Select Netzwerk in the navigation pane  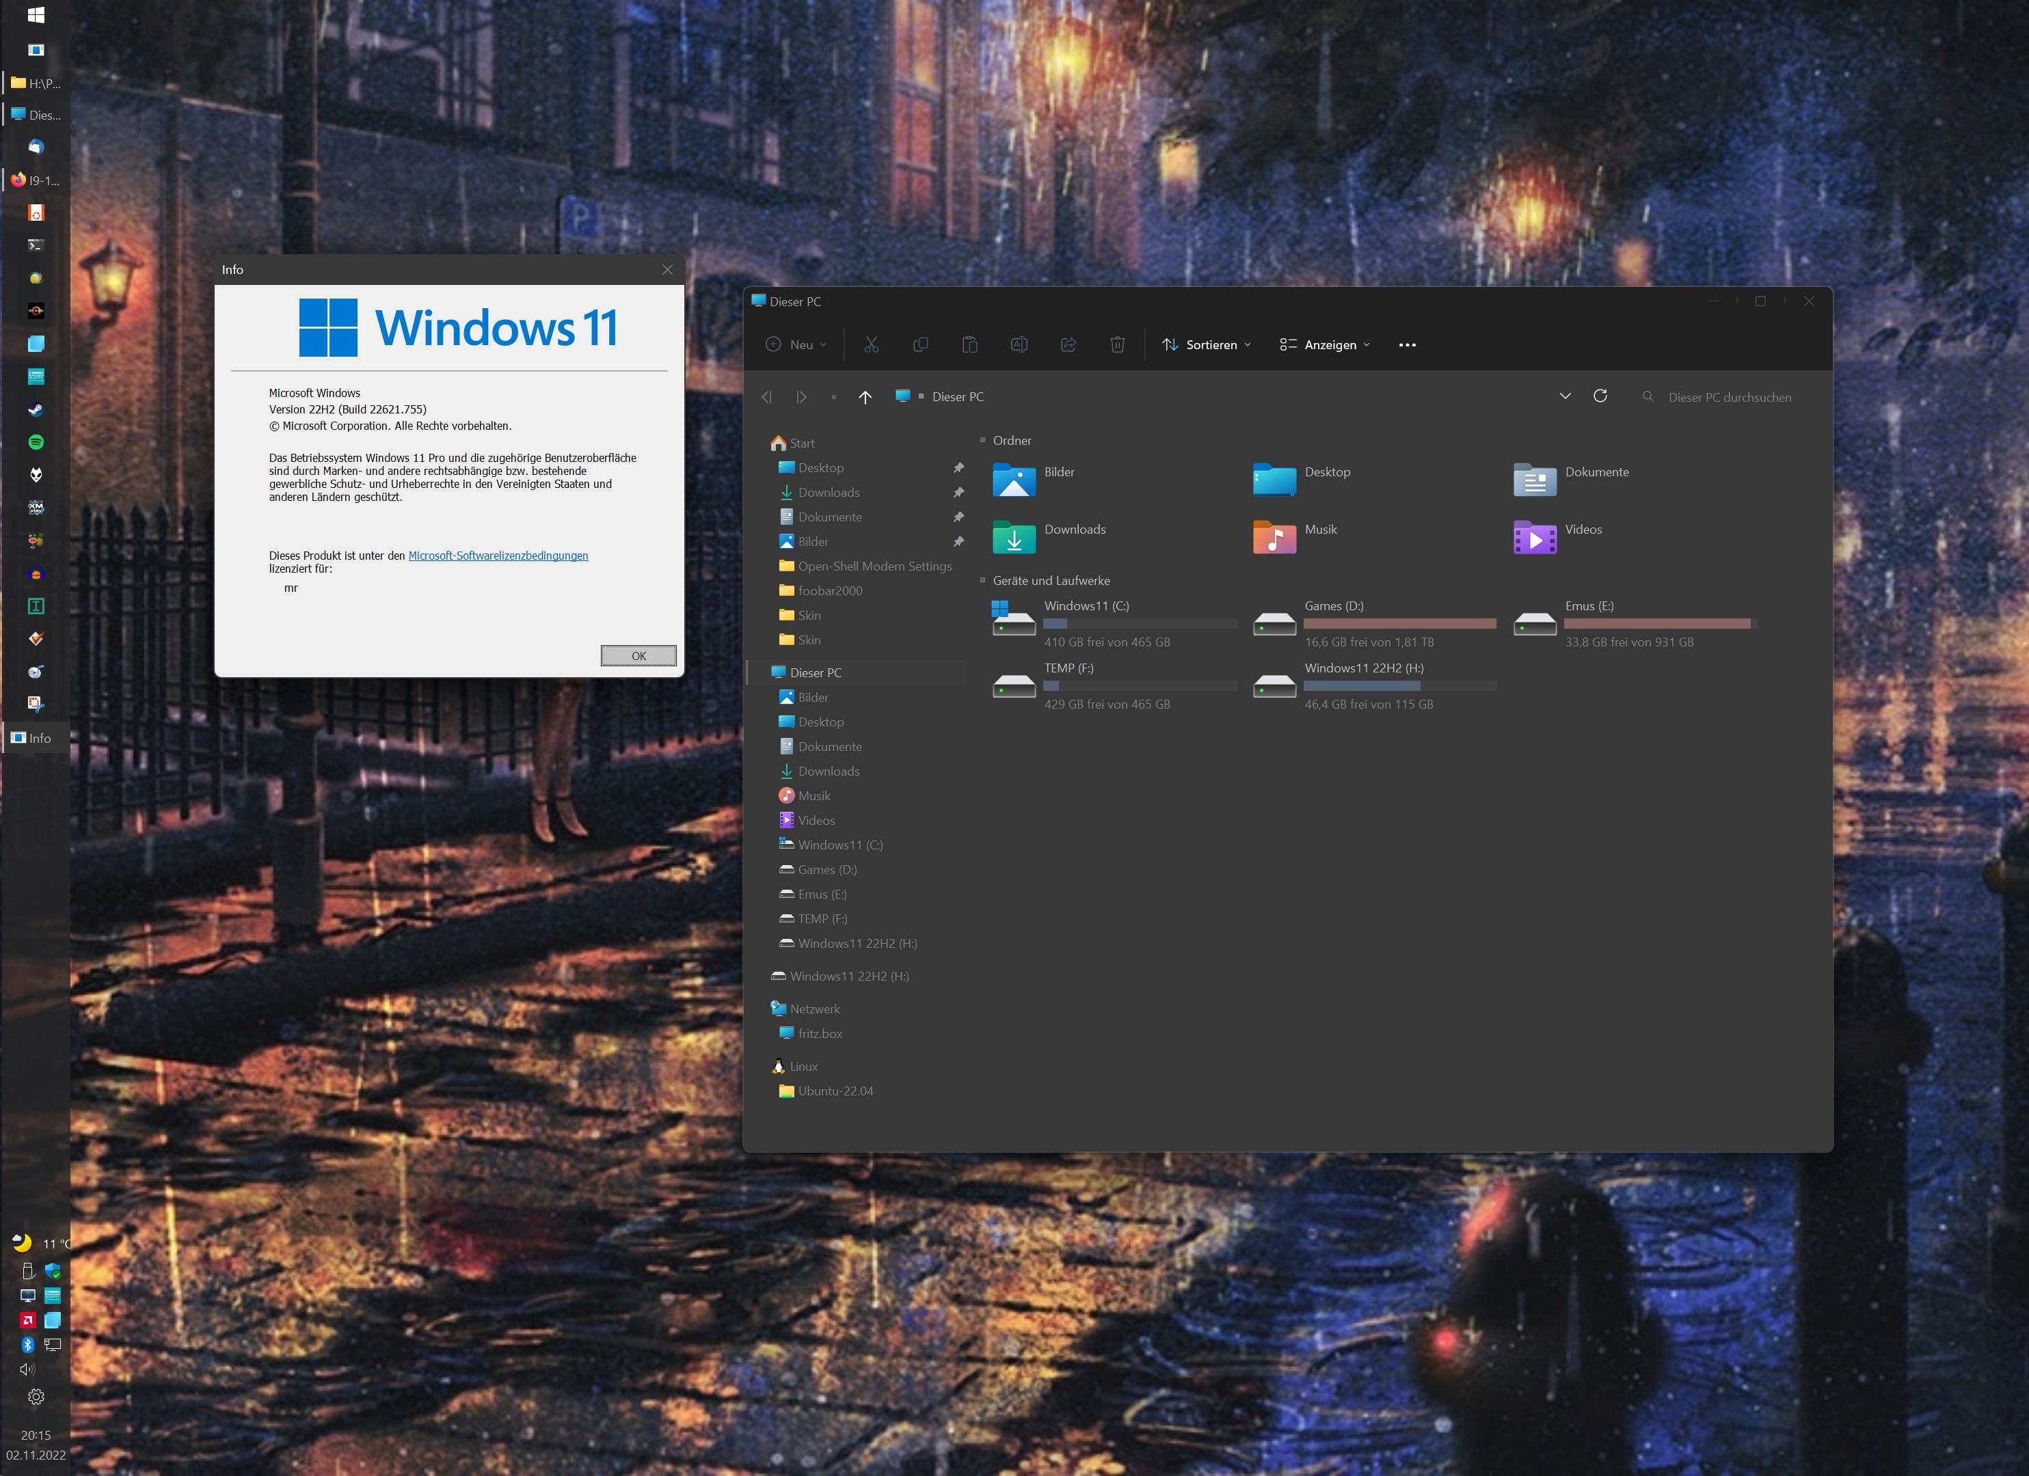(x=805, y=1009)
